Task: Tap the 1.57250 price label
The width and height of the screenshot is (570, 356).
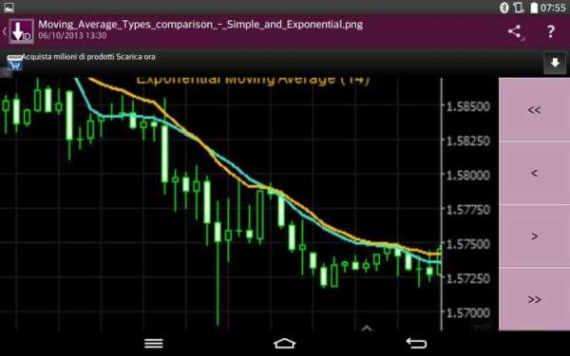Action: [x=467, y=278]
